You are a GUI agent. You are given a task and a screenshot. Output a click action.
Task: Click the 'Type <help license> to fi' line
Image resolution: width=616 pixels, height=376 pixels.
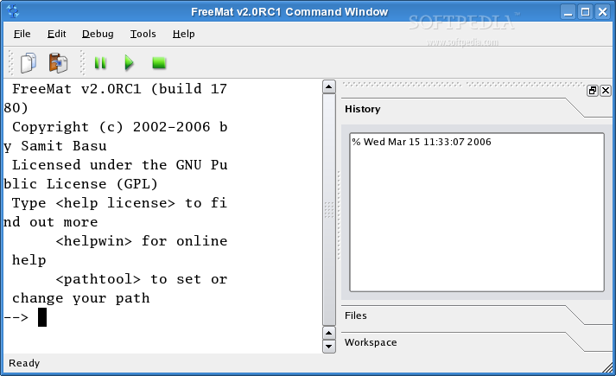119,203
